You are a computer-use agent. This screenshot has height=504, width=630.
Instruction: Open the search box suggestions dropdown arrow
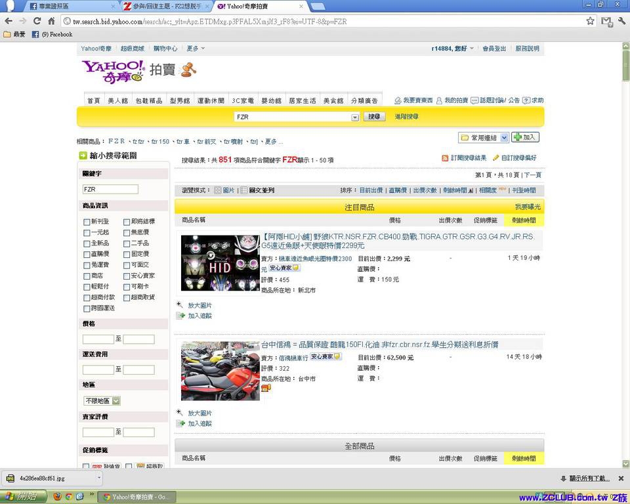pyautogui.click(x=355, y=117)
